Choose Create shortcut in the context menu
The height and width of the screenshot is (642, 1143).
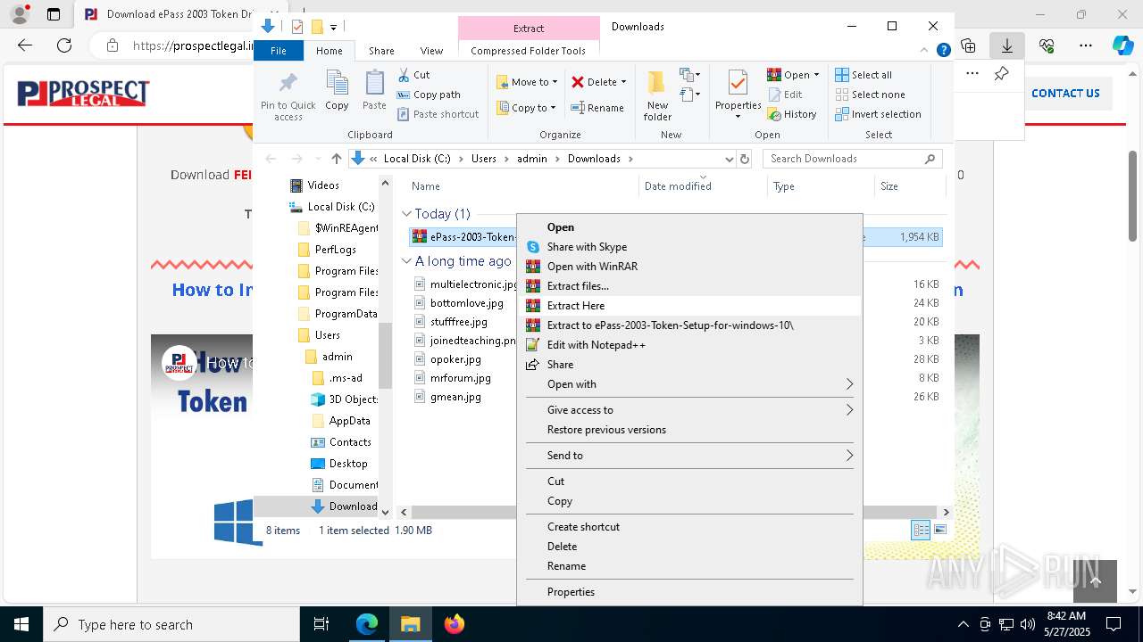pos(688,527)
